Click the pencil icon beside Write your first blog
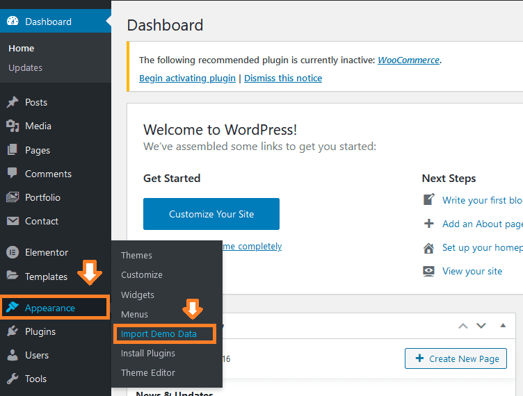Image resolution: width=523 pixels, height=396 pixels. [x=429, y=199]
